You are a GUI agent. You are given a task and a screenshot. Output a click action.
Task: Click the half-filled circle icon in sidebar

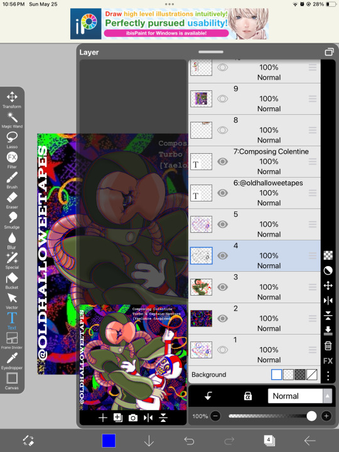pos(328,271)
